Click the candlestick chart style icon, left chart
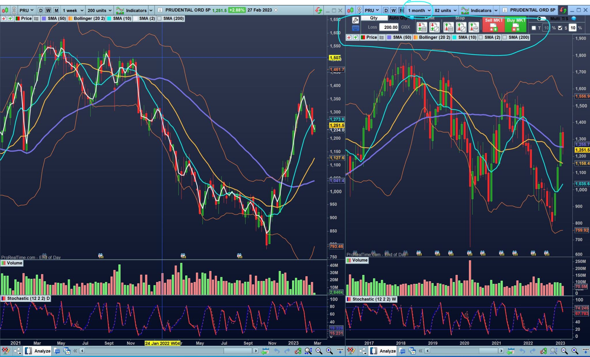Screen dimensions: 590x357 tap(5, 10)
